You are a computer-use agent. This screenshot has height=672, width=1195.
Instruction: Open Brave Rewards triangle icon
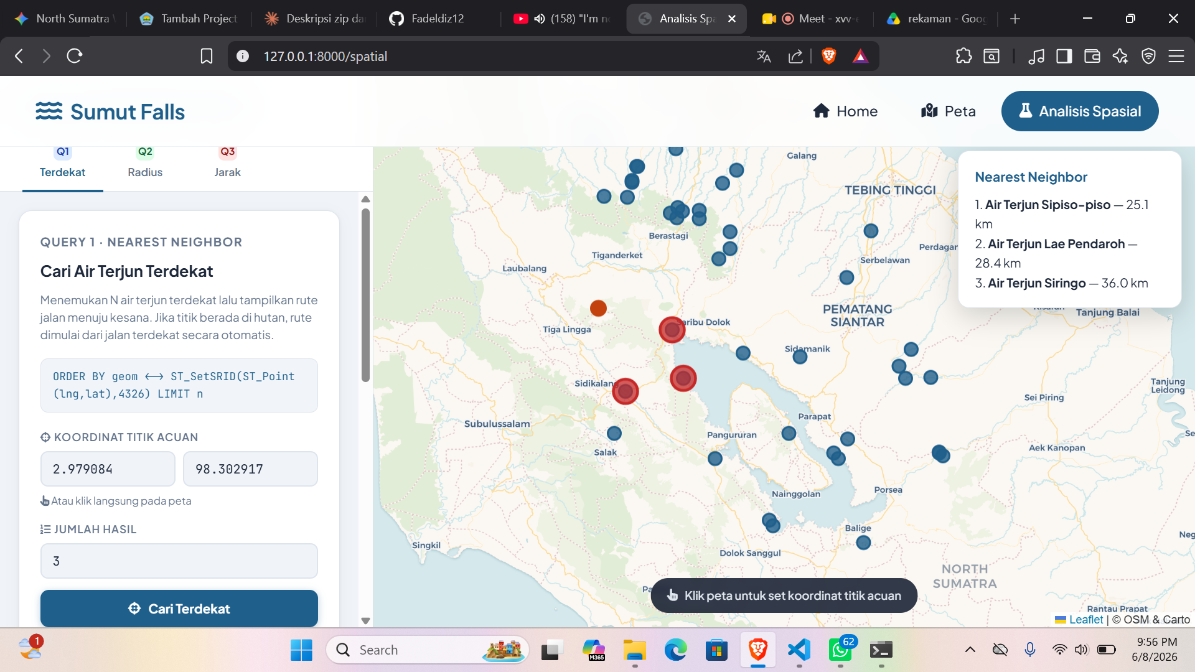860,57
